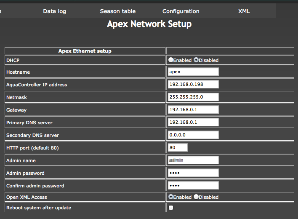Select Open XML Access Enabled radio
This screenshot has width=298, height=219.
point(170,197)
